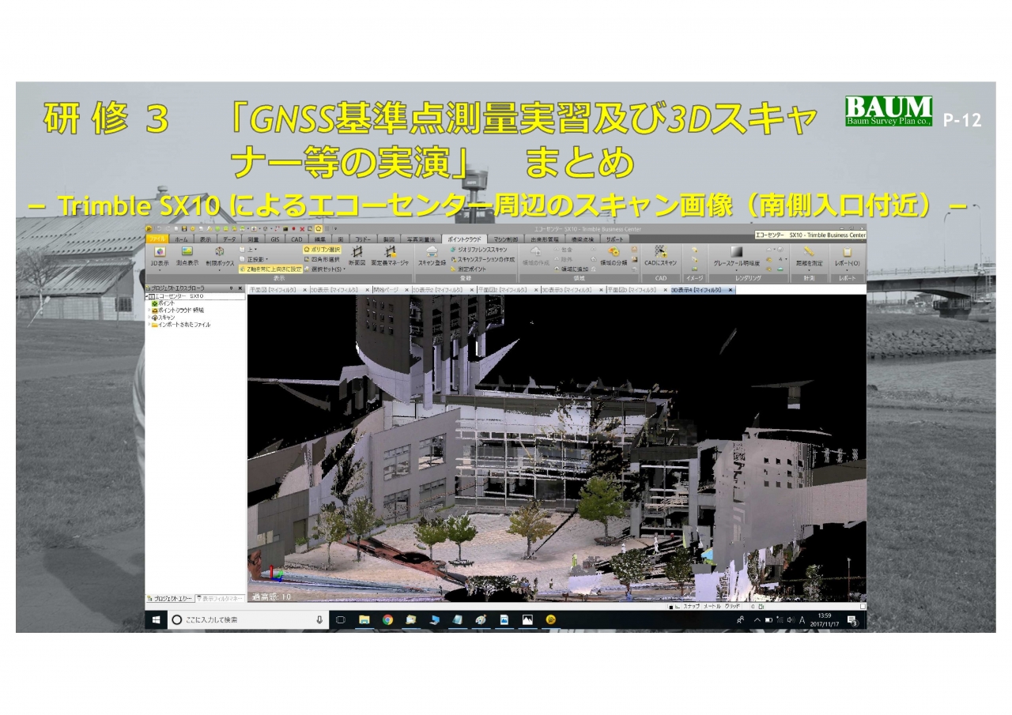This screenshot has width=1012, height=715.
Task: Switch to the GIS ribbon tab
Action: [x=275, y=238]
